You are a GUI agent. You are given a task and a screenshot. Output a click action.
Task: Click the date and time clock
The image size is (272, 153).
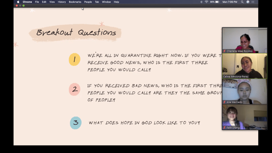click(x=230, y=2)
